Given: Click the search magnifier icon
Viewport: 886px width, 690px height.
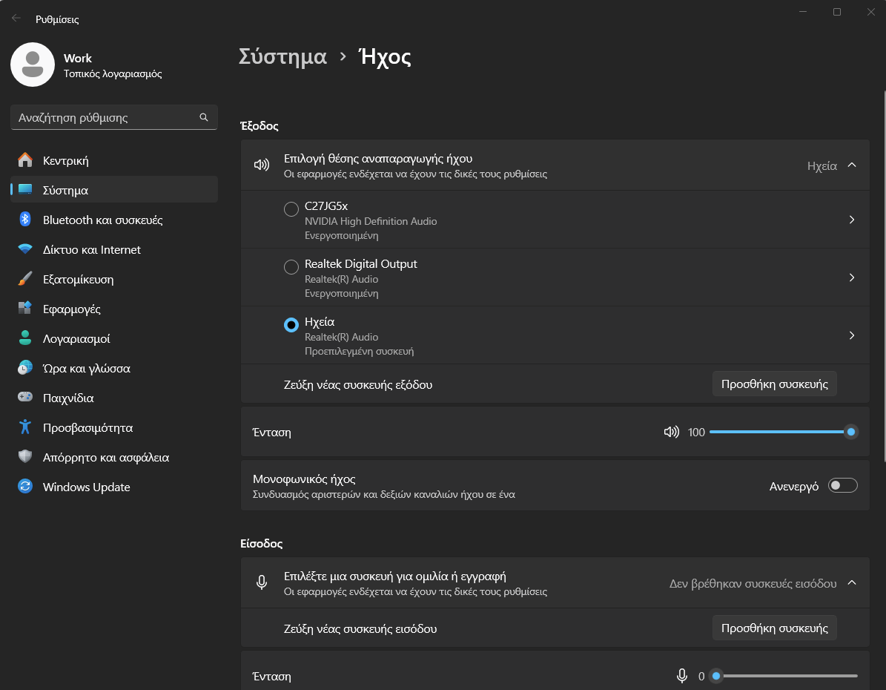Looking at the screenshot, I should pos(204,117).
